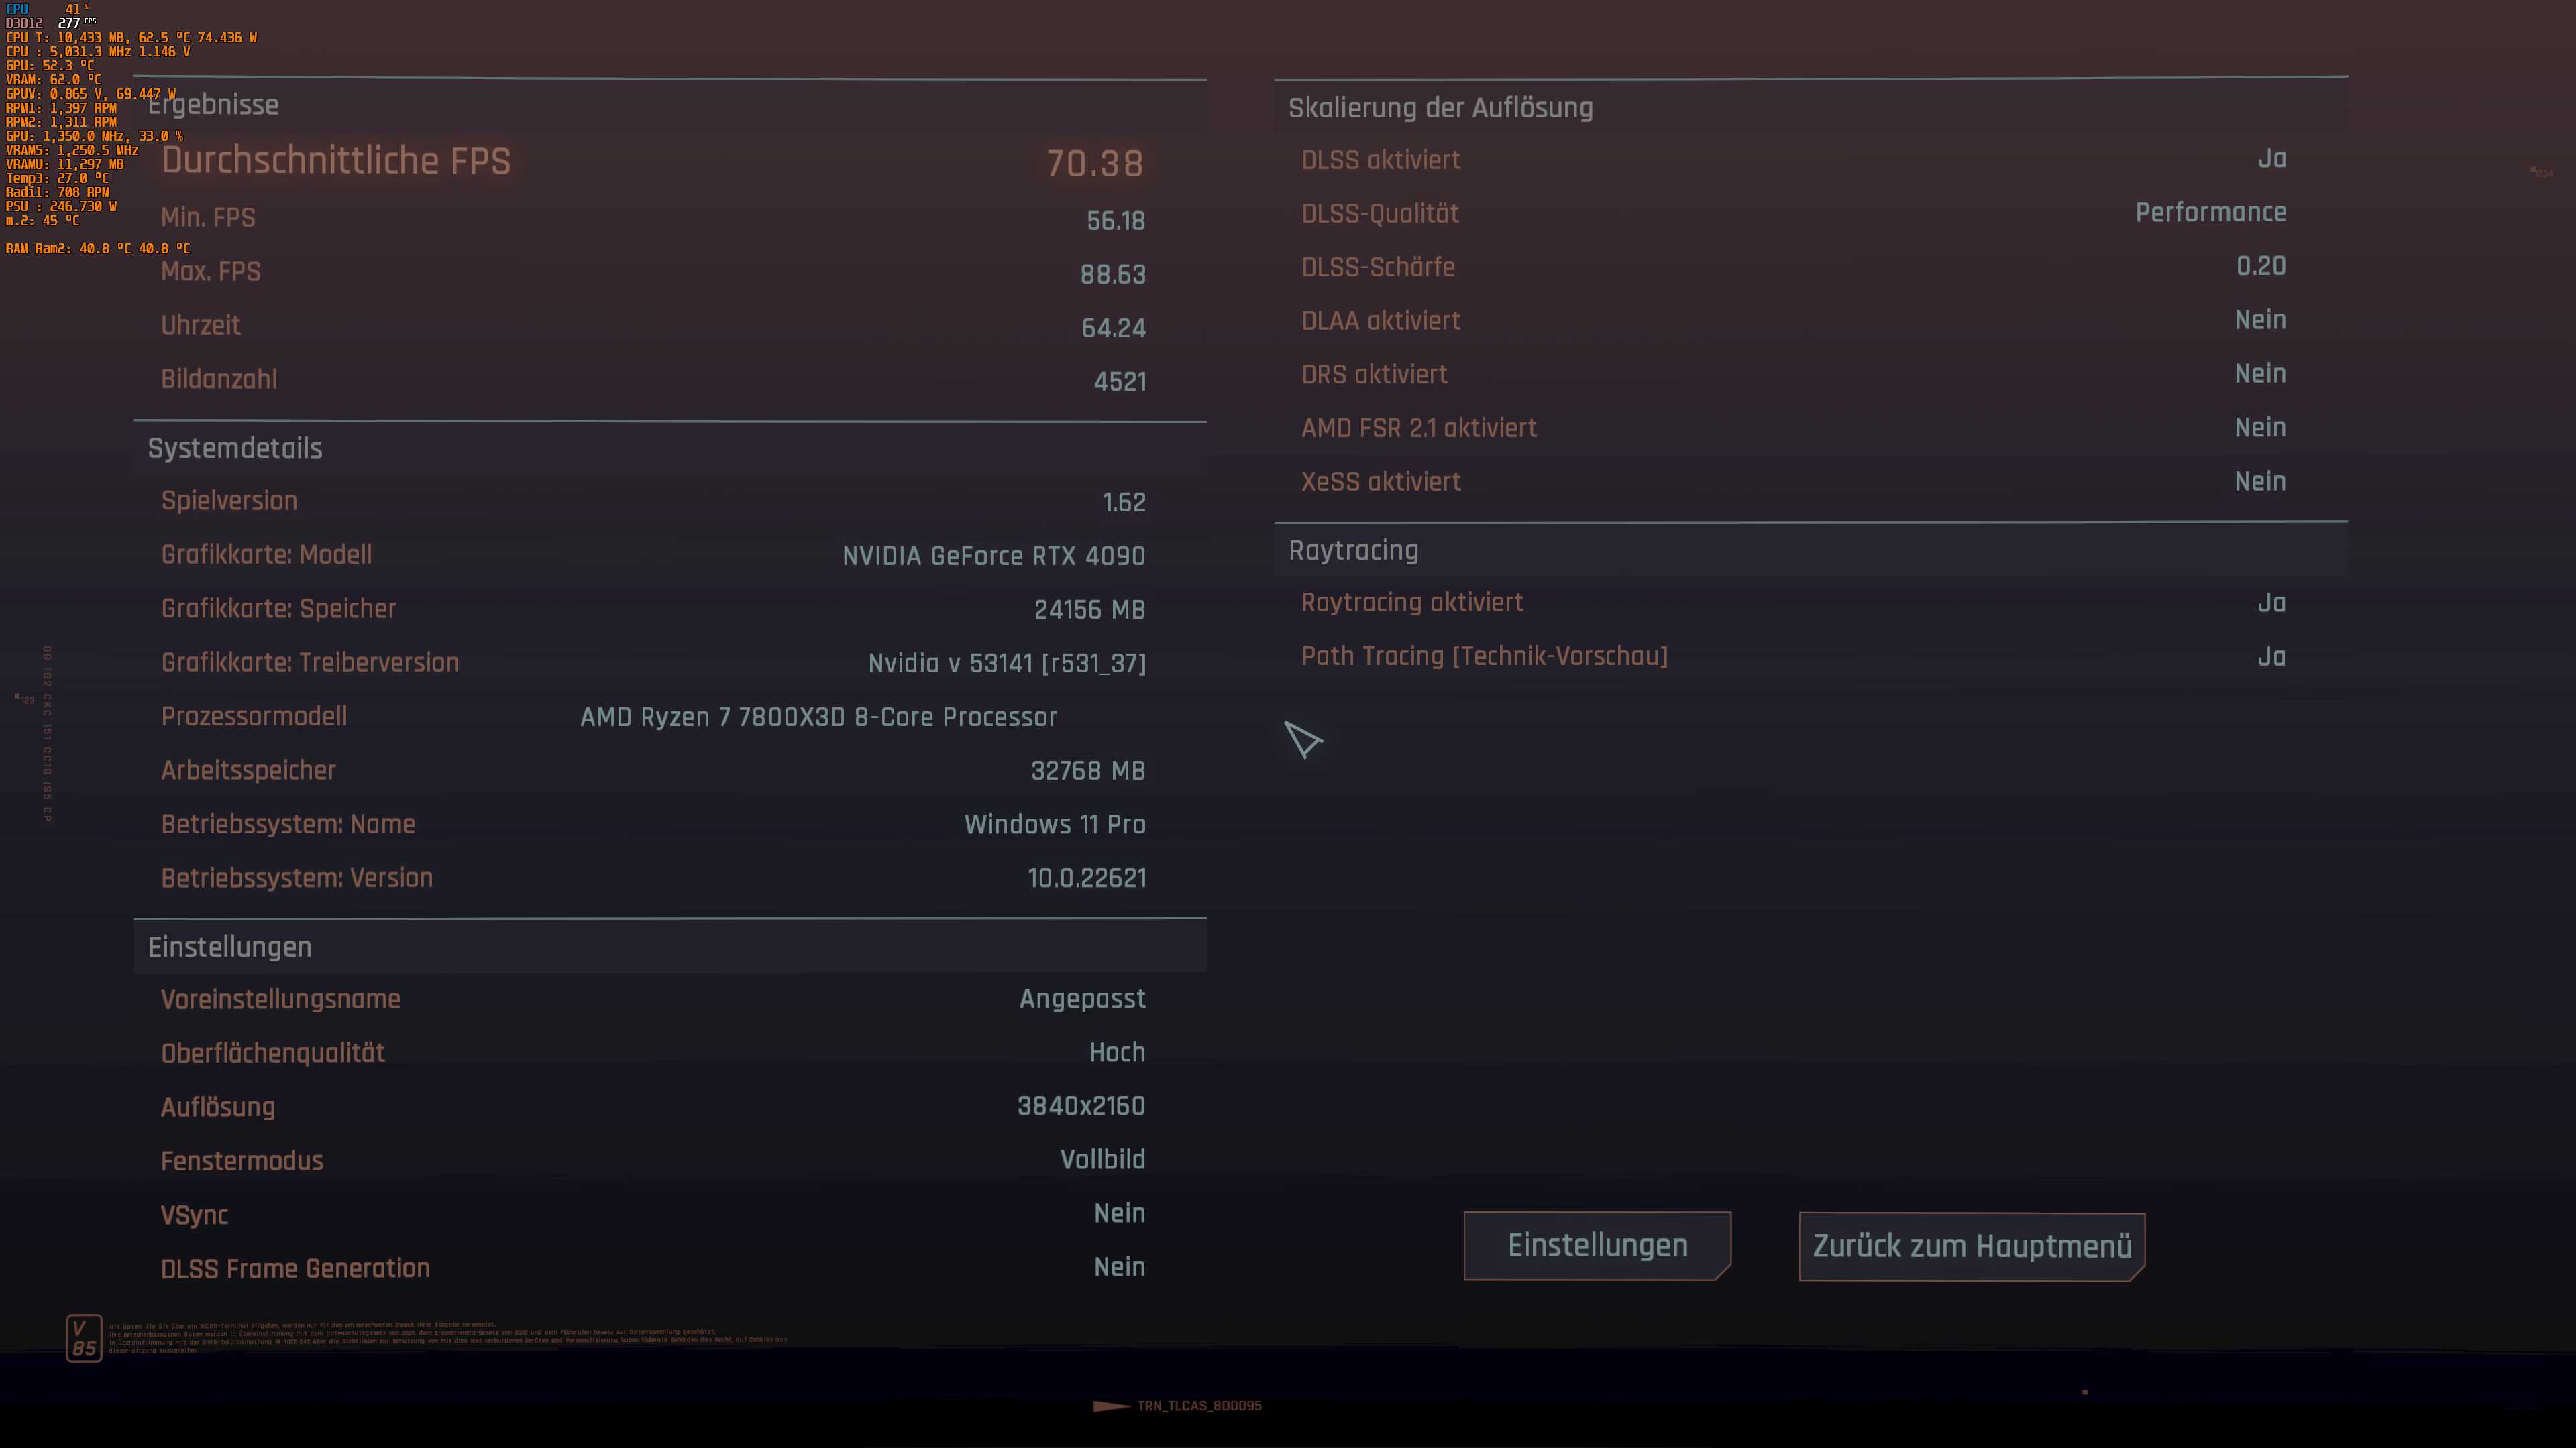Click the overlay FPS counter reading 277
The image size is (2576, 1448).
(69, 23)
